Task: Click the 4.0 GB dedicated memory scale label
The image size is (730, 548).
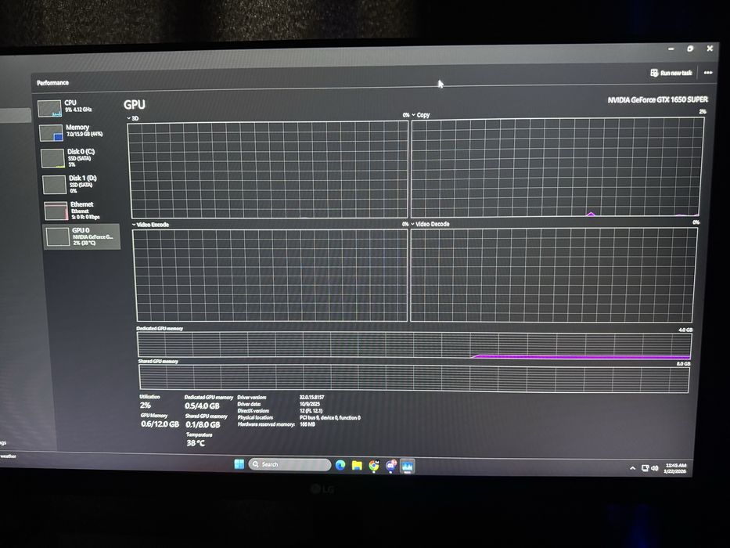Action: pos(685,330)
